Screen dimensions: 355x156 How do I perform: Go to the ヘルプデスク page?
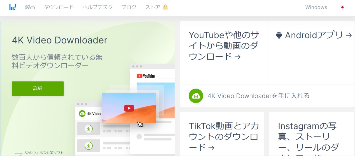tap(98, 7)
